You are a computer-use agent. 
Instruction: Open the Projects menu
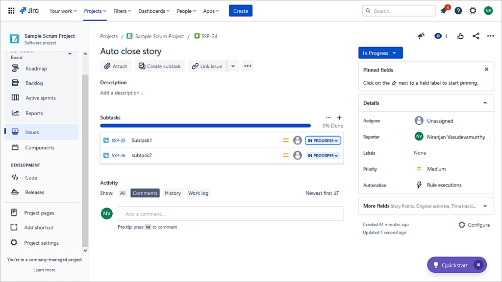(95, 10)
